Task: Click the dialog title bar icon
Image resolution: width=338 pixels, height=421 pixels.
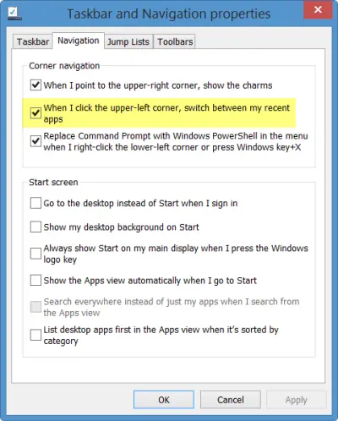Action: pyautogui.click(x=14, y=14)
